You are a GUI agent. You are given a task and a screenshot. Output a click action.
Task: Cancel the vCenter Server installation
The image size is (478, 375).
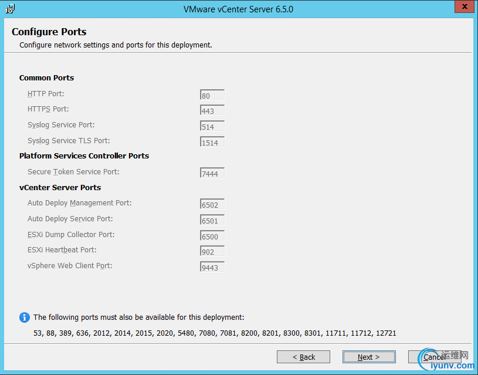[434, 357]
